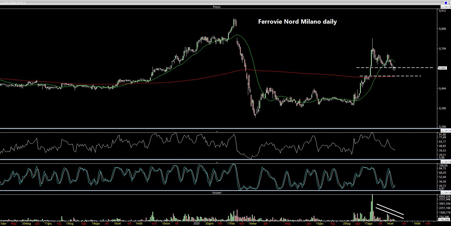Click the 16set date marker
Image resolution: width=451 pixels, height=226 pixels.
pos(117,224)
